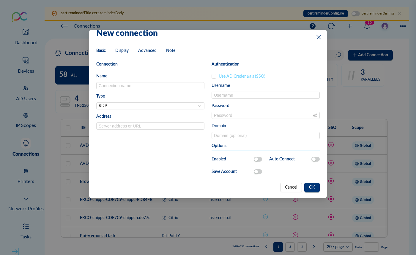Check Use AD Credentials (SSO) box

pyautogui.click(x=214, y=76)
